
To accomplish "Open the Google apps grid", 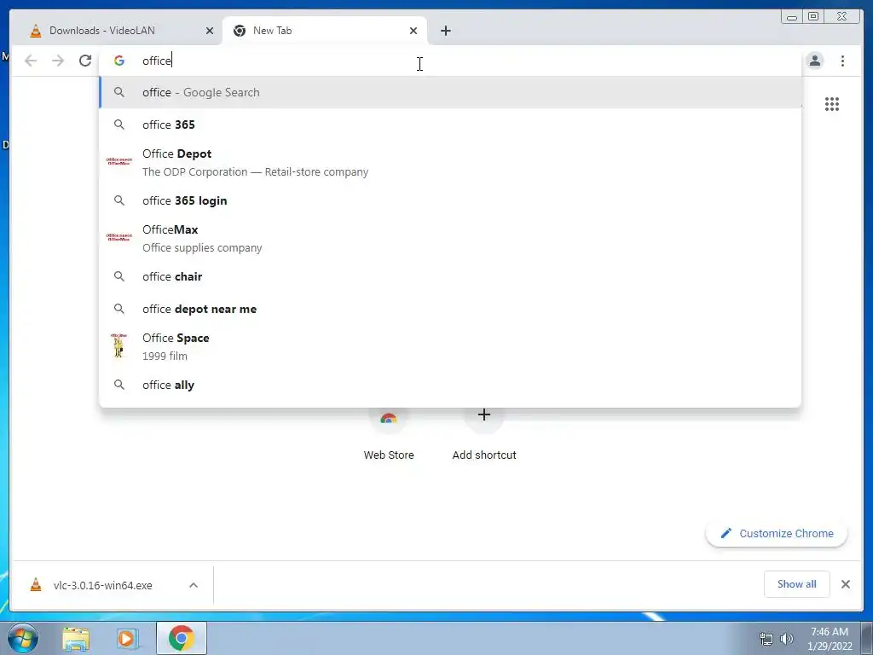I will pyautogui.click(x=832, y=104).
